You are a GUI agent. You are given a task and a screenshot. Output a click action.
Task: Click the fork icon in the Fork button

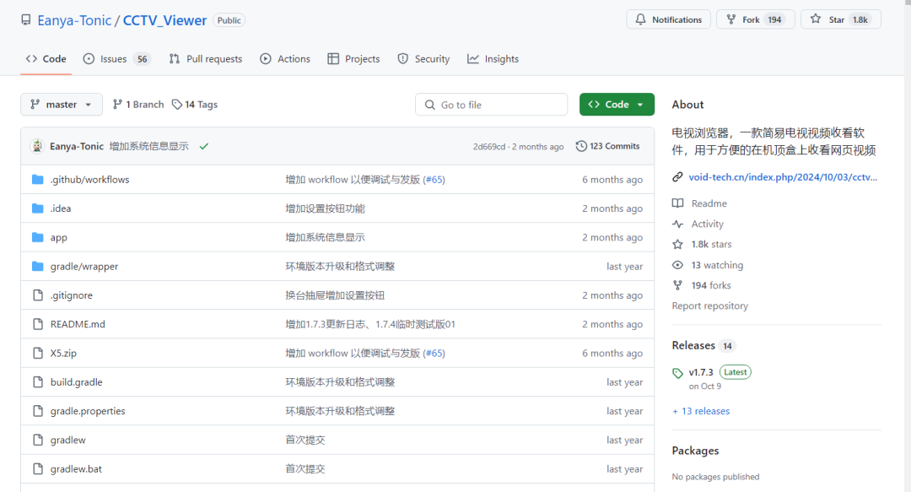pyautogui.click(x=730, y=19)
